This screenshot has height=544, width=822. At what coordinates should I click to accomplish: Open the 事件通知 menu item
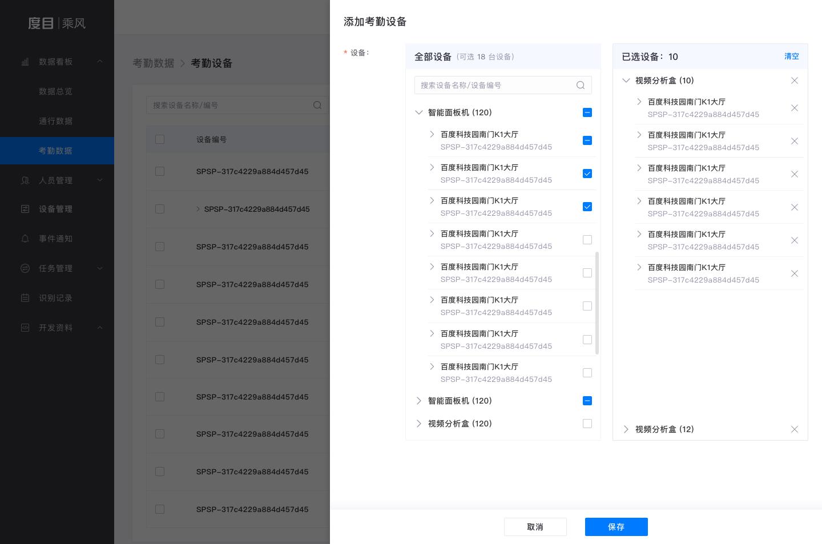[x=57, y=239]
